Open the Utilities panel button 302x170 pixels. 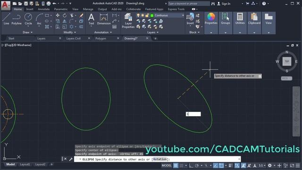pos(240,23)
